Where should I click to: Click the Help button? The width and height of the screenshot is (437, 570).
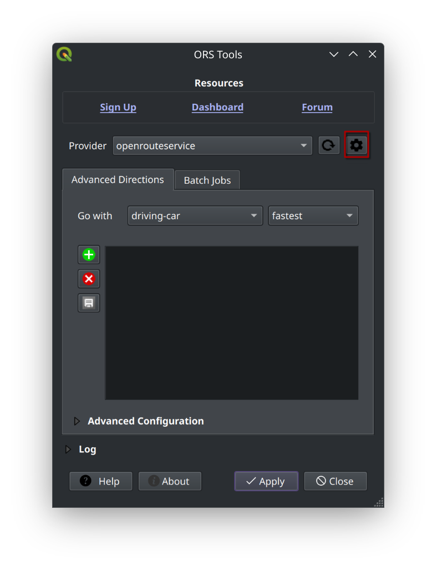tap(101, 481)
